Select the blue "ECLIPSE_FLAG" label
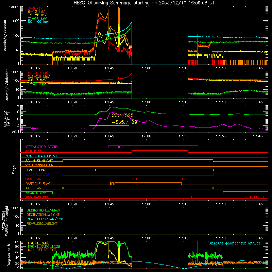The height and width of the screenshot is (272, 272). click(x=37, y=174)
